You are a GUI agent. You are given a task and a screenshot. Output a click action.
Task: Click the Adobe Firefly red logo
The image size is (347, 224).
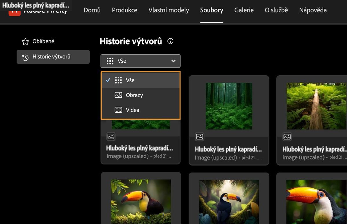14,13
